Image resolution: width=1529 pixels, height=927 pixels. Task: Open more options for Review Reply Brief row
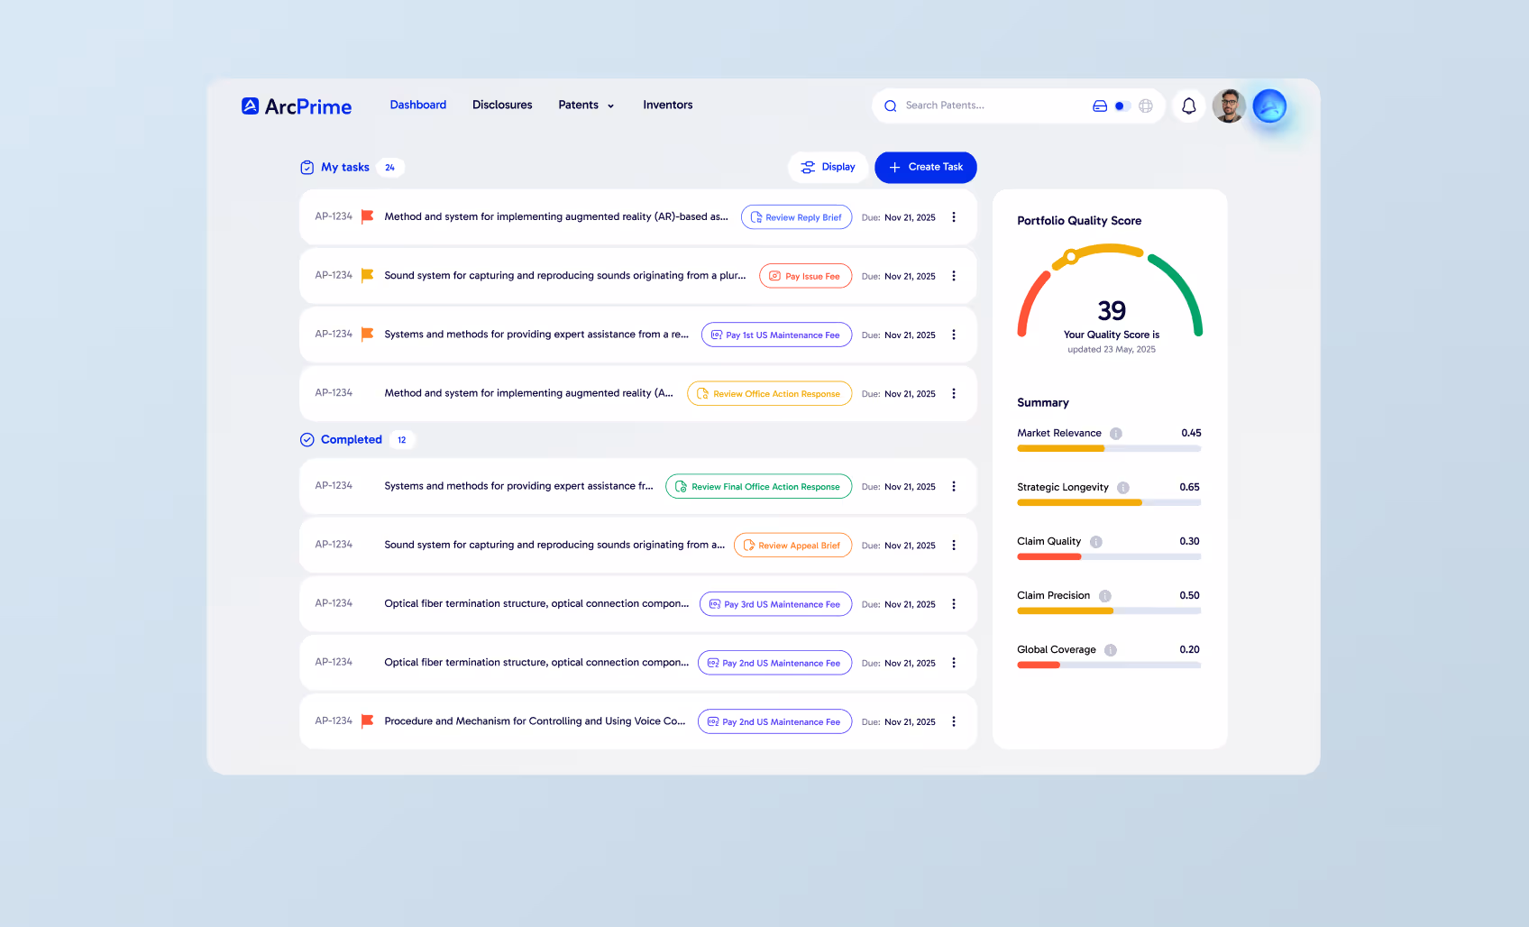[954, 217]
